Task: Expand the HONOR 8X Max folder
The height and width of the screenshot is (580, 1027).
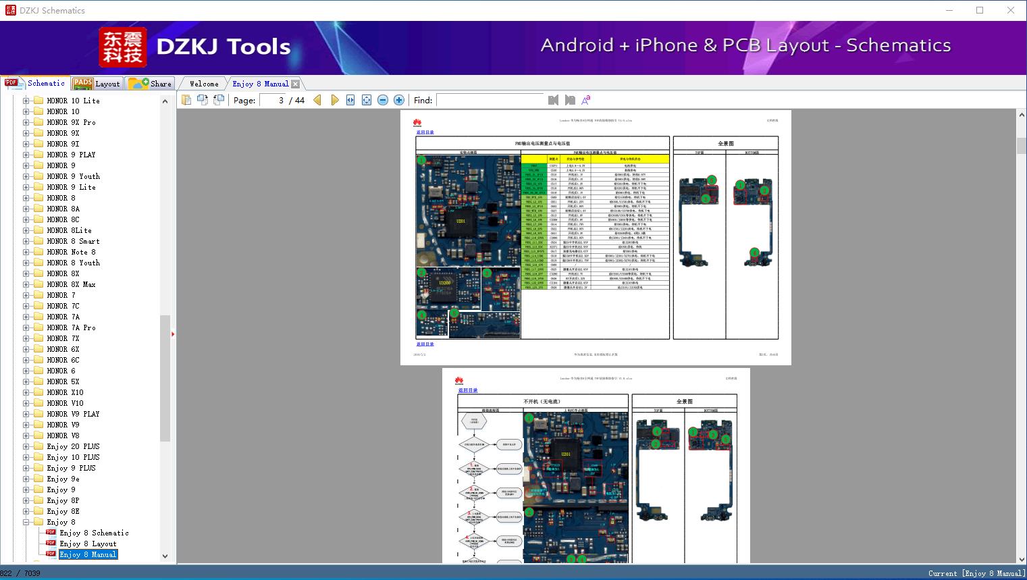Action: click(26, 284)
